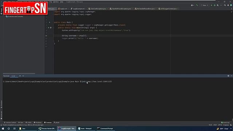Click run gutter arrow beside class Main
This screenshot has height=131, width=233.
50,22
